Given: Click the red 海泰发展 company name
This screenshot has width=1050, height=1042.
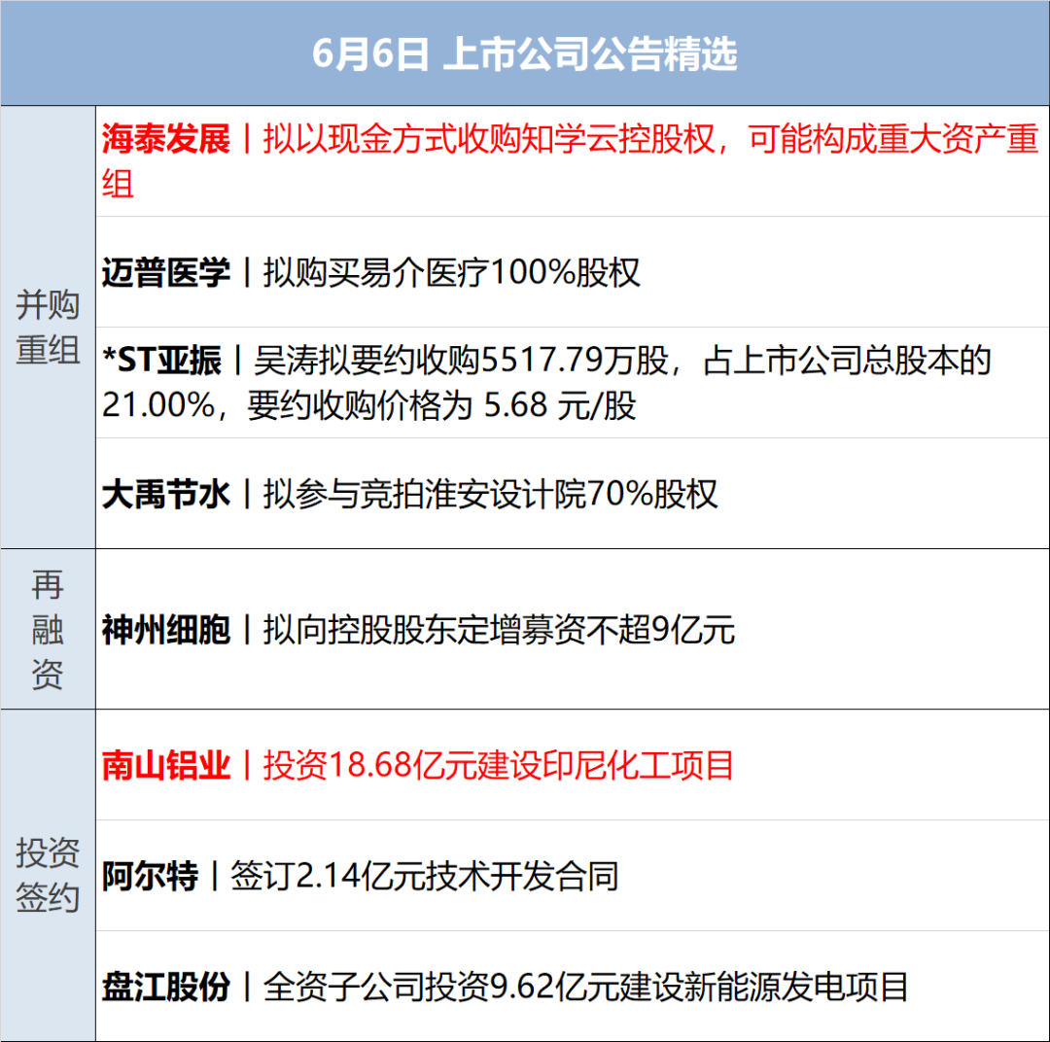Looking at the screenshot, I should click(166, 140).
